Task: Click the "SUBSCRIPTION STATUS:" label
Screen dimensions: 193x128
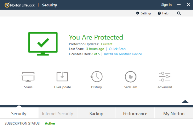Action: pos(23,123)
